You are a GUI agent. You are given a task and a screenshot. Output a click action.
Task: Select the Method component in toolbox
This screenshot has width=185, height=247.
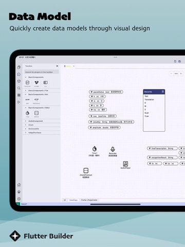click(36, 114)
